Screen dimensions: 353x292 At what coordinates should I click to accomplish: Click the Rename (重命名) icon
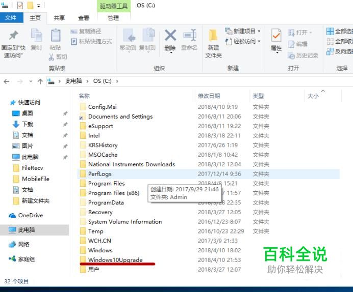click(190, 35)
